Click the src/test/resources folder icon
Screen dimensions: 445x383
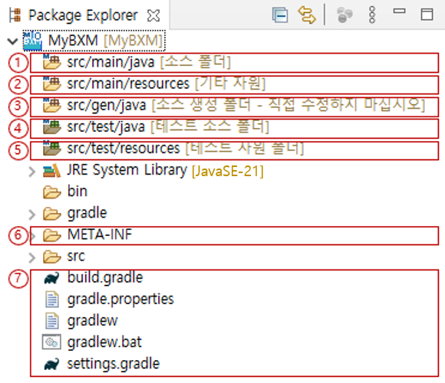pos(51,148)
